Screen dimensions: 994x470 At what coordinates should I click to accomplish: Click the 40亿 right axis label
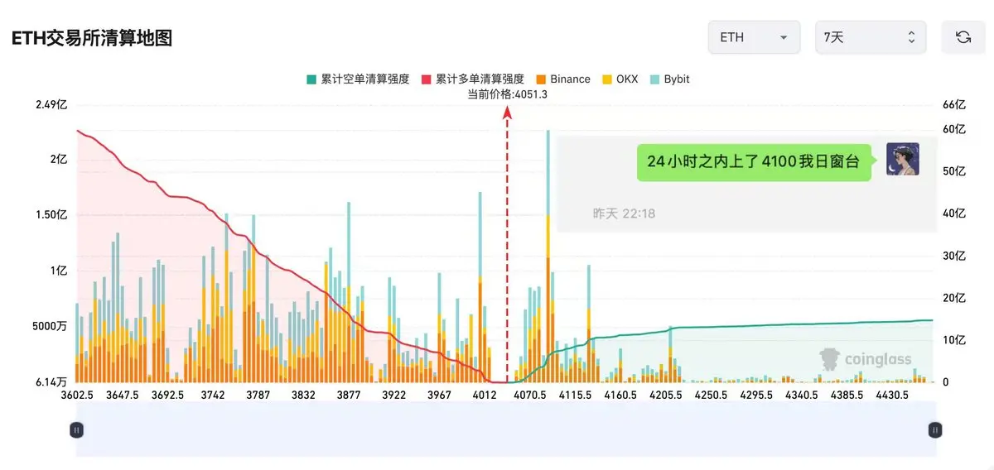[x=954, y=213]
